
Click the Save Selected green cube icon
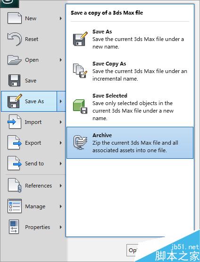tap(80, 106)
